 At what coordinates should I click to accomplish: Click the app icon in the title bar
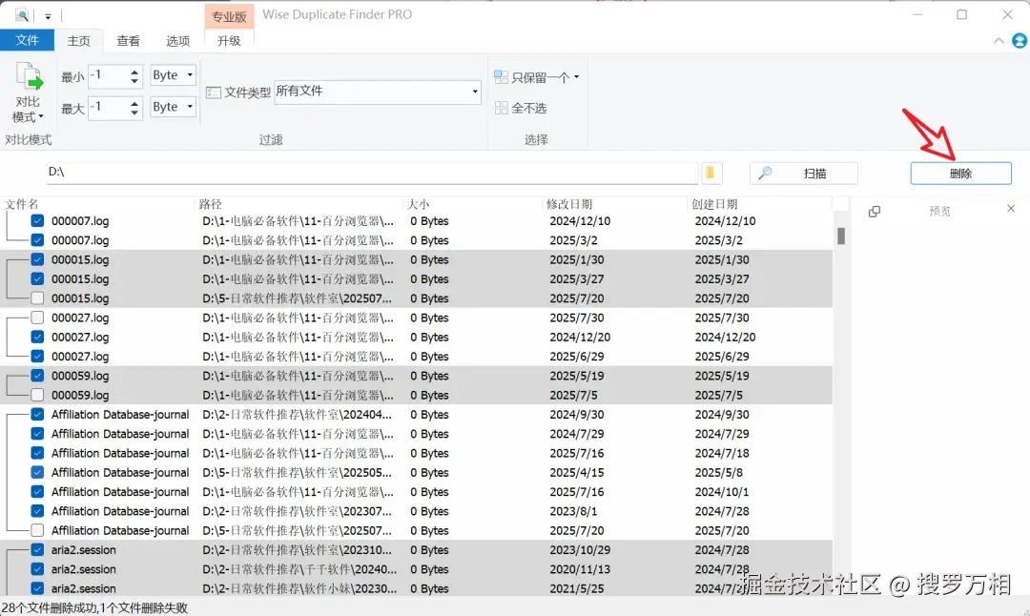tap(21, 14)
